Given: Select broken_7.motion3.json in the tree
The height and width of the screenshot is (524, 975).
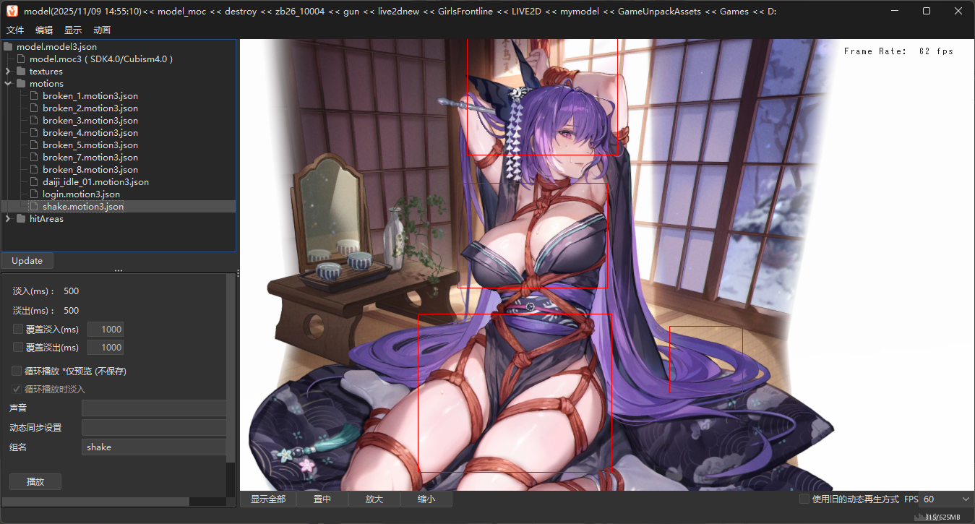Looking at the screenshot, I should pyautogui.click(x=90, y=157).
